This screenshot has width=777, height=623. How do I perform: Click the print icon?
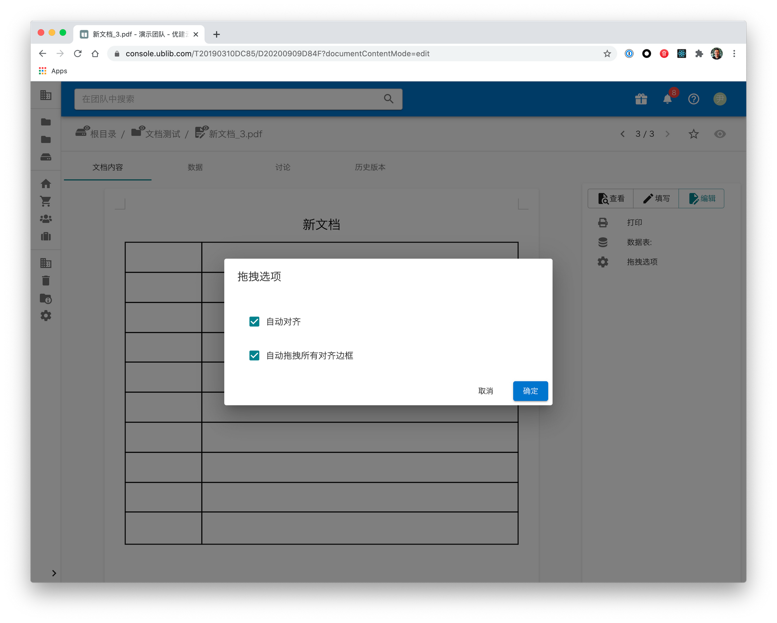(603, 223)
